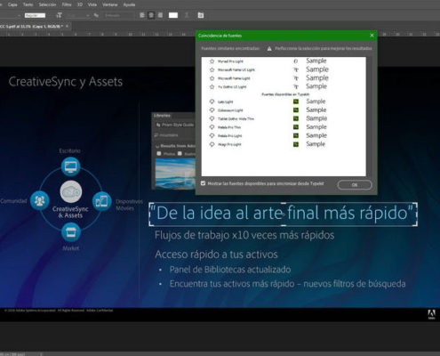Image resolution: width=440 pixels, height=356 pixels.
Task: Select the Lato Light font row
Action: tap(284, 101)
